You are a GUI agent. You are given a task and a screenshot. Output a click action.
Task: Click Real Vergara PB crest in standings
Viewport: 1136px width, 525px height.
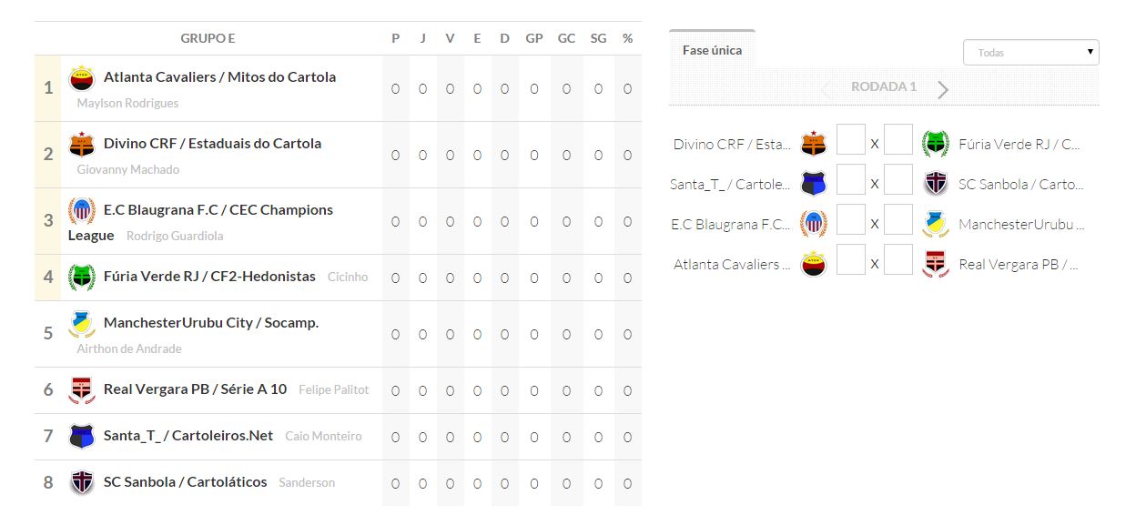(82, 390)
